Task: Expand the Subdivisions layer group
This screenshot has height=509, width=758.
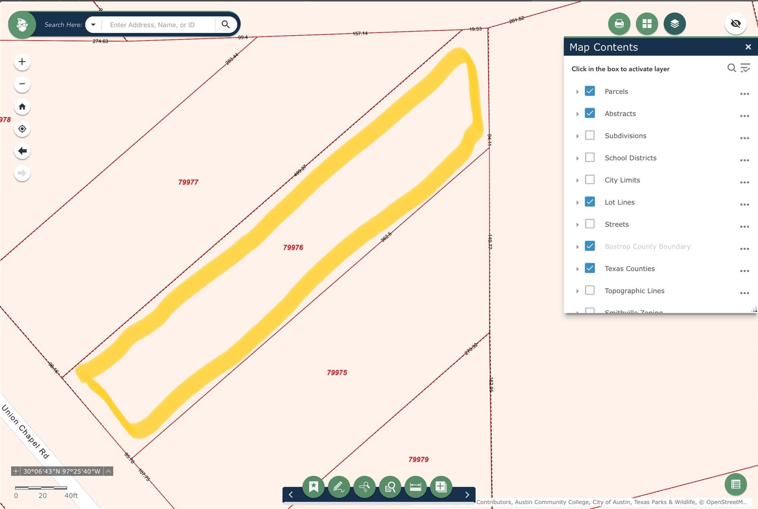Action: point(577,136)
